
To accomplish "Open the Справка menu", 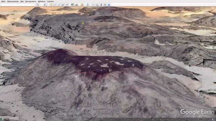I will [51, 1].
